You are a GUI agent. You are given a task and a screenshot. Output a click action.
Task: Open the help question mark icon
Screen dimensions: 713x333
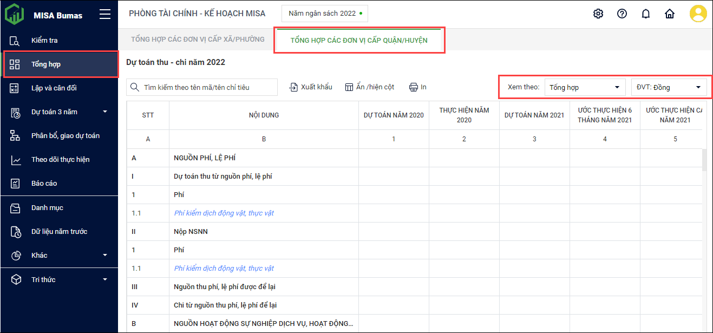tap(622, 14)
